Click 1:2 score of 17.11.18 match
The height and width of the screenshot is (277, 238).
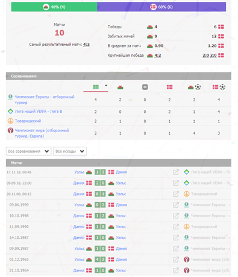click(100, 172)
